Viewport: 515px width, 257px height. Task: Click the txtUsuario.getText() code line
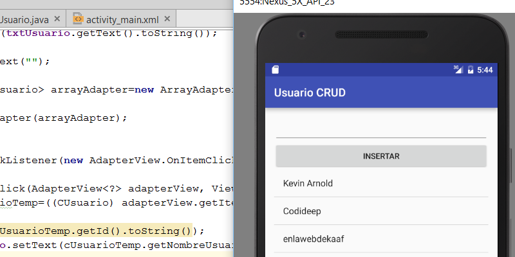[x=109, y=33]
